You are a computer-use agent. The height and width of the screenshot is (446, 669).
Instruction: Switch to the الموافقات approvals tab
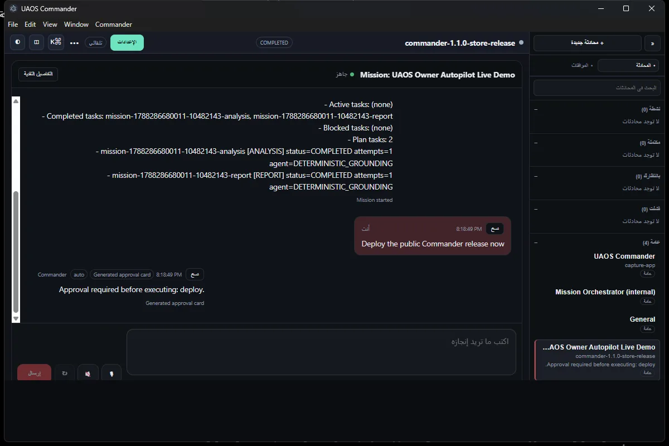point(582,65)
